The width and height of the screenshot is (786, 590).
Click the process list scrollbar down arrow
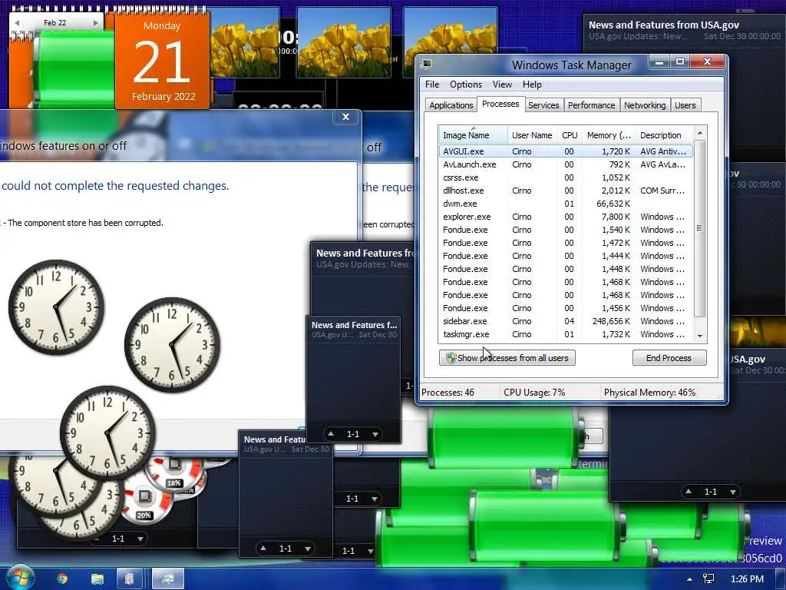[x=700, y=336]
